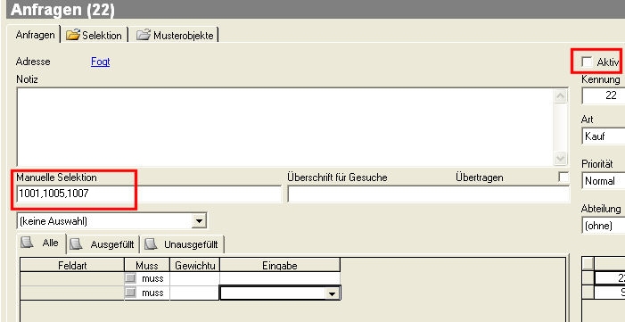Open the Art Kauf combo box
625x322 pixels.
coord(603,136)
